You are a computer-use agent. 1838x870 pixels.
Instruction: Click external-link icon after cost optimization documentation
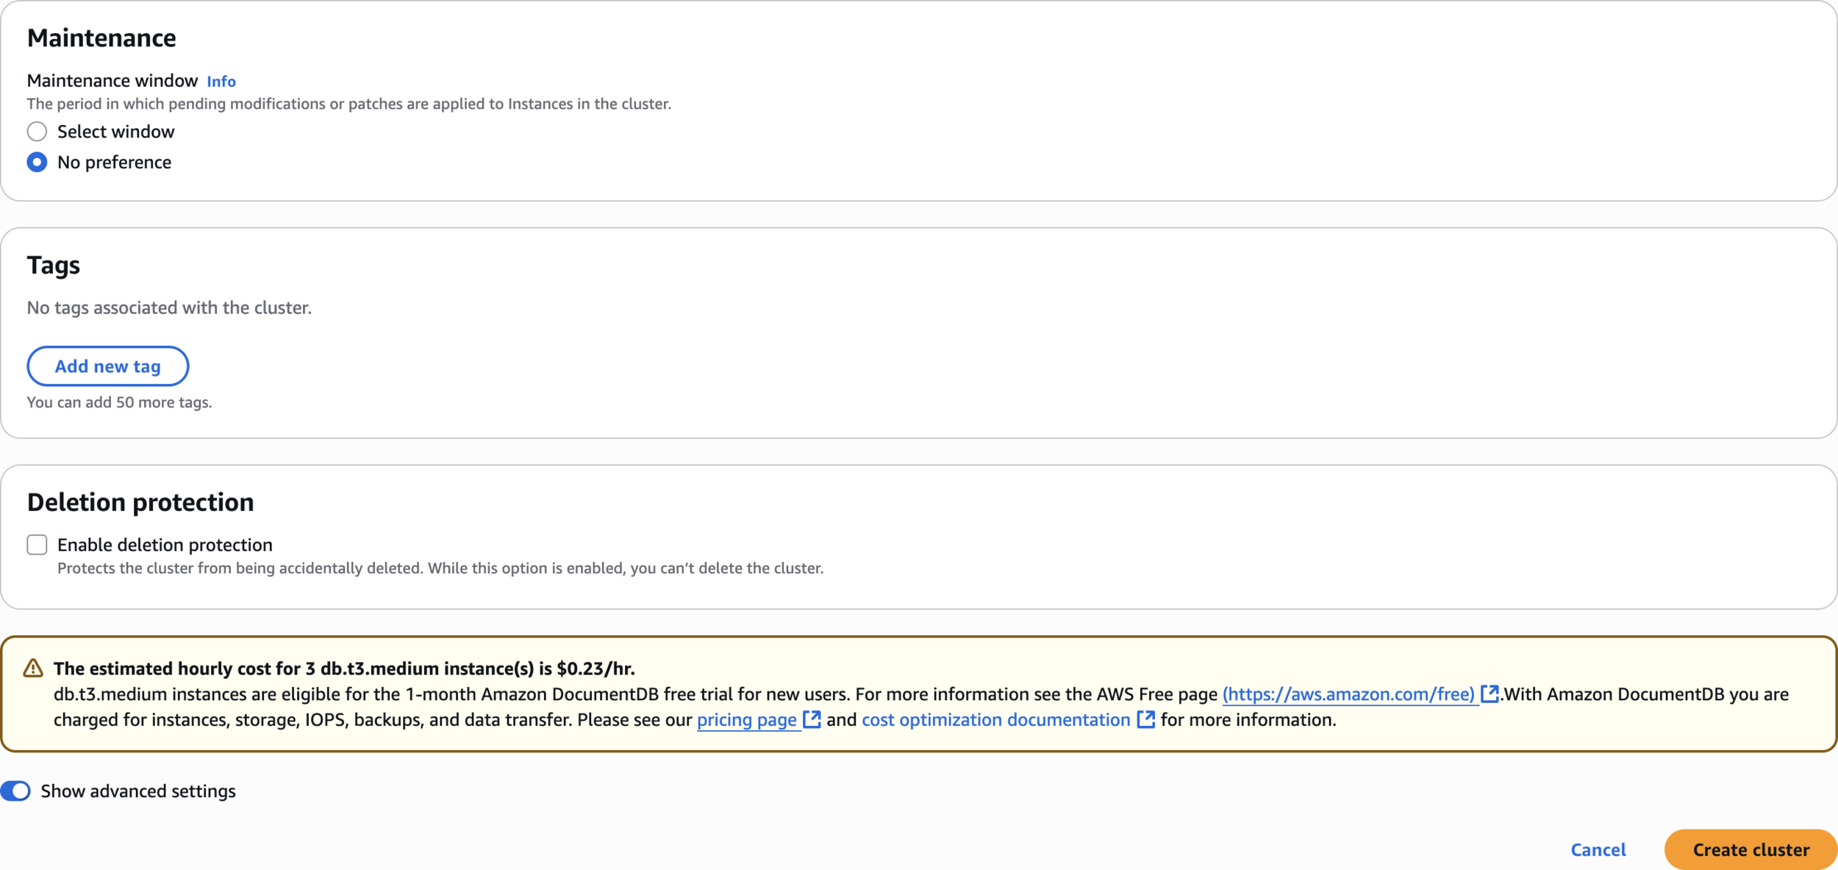1145,720
